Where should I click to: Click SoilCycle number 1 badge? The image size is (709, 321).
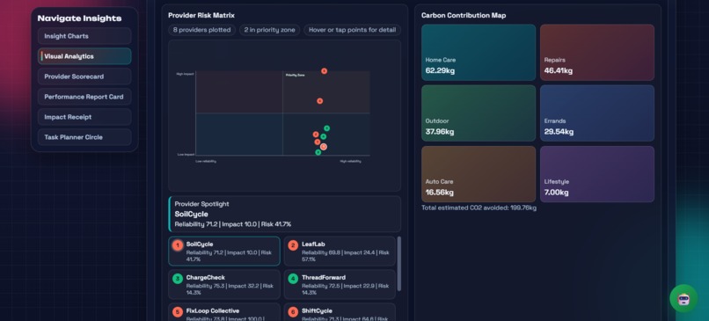point(178,245)
